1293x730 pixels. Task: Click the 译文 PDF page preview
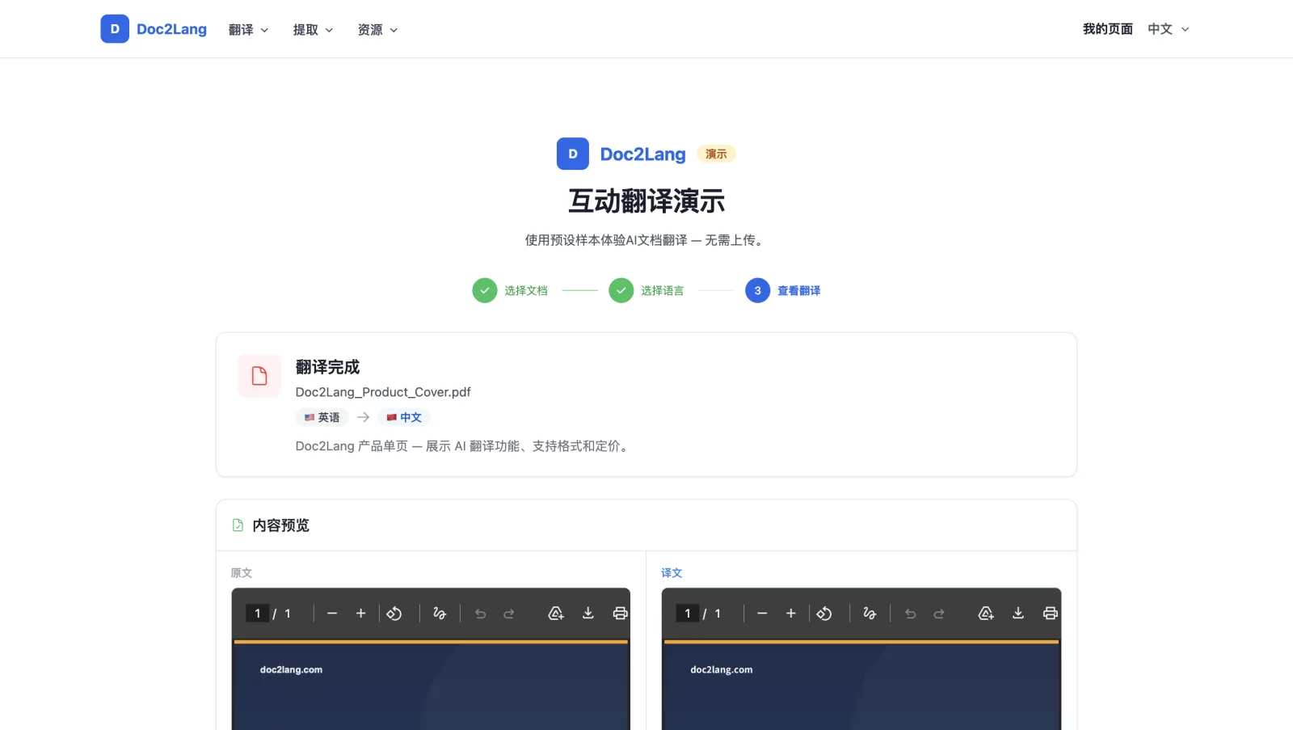(x=861, y=686)
